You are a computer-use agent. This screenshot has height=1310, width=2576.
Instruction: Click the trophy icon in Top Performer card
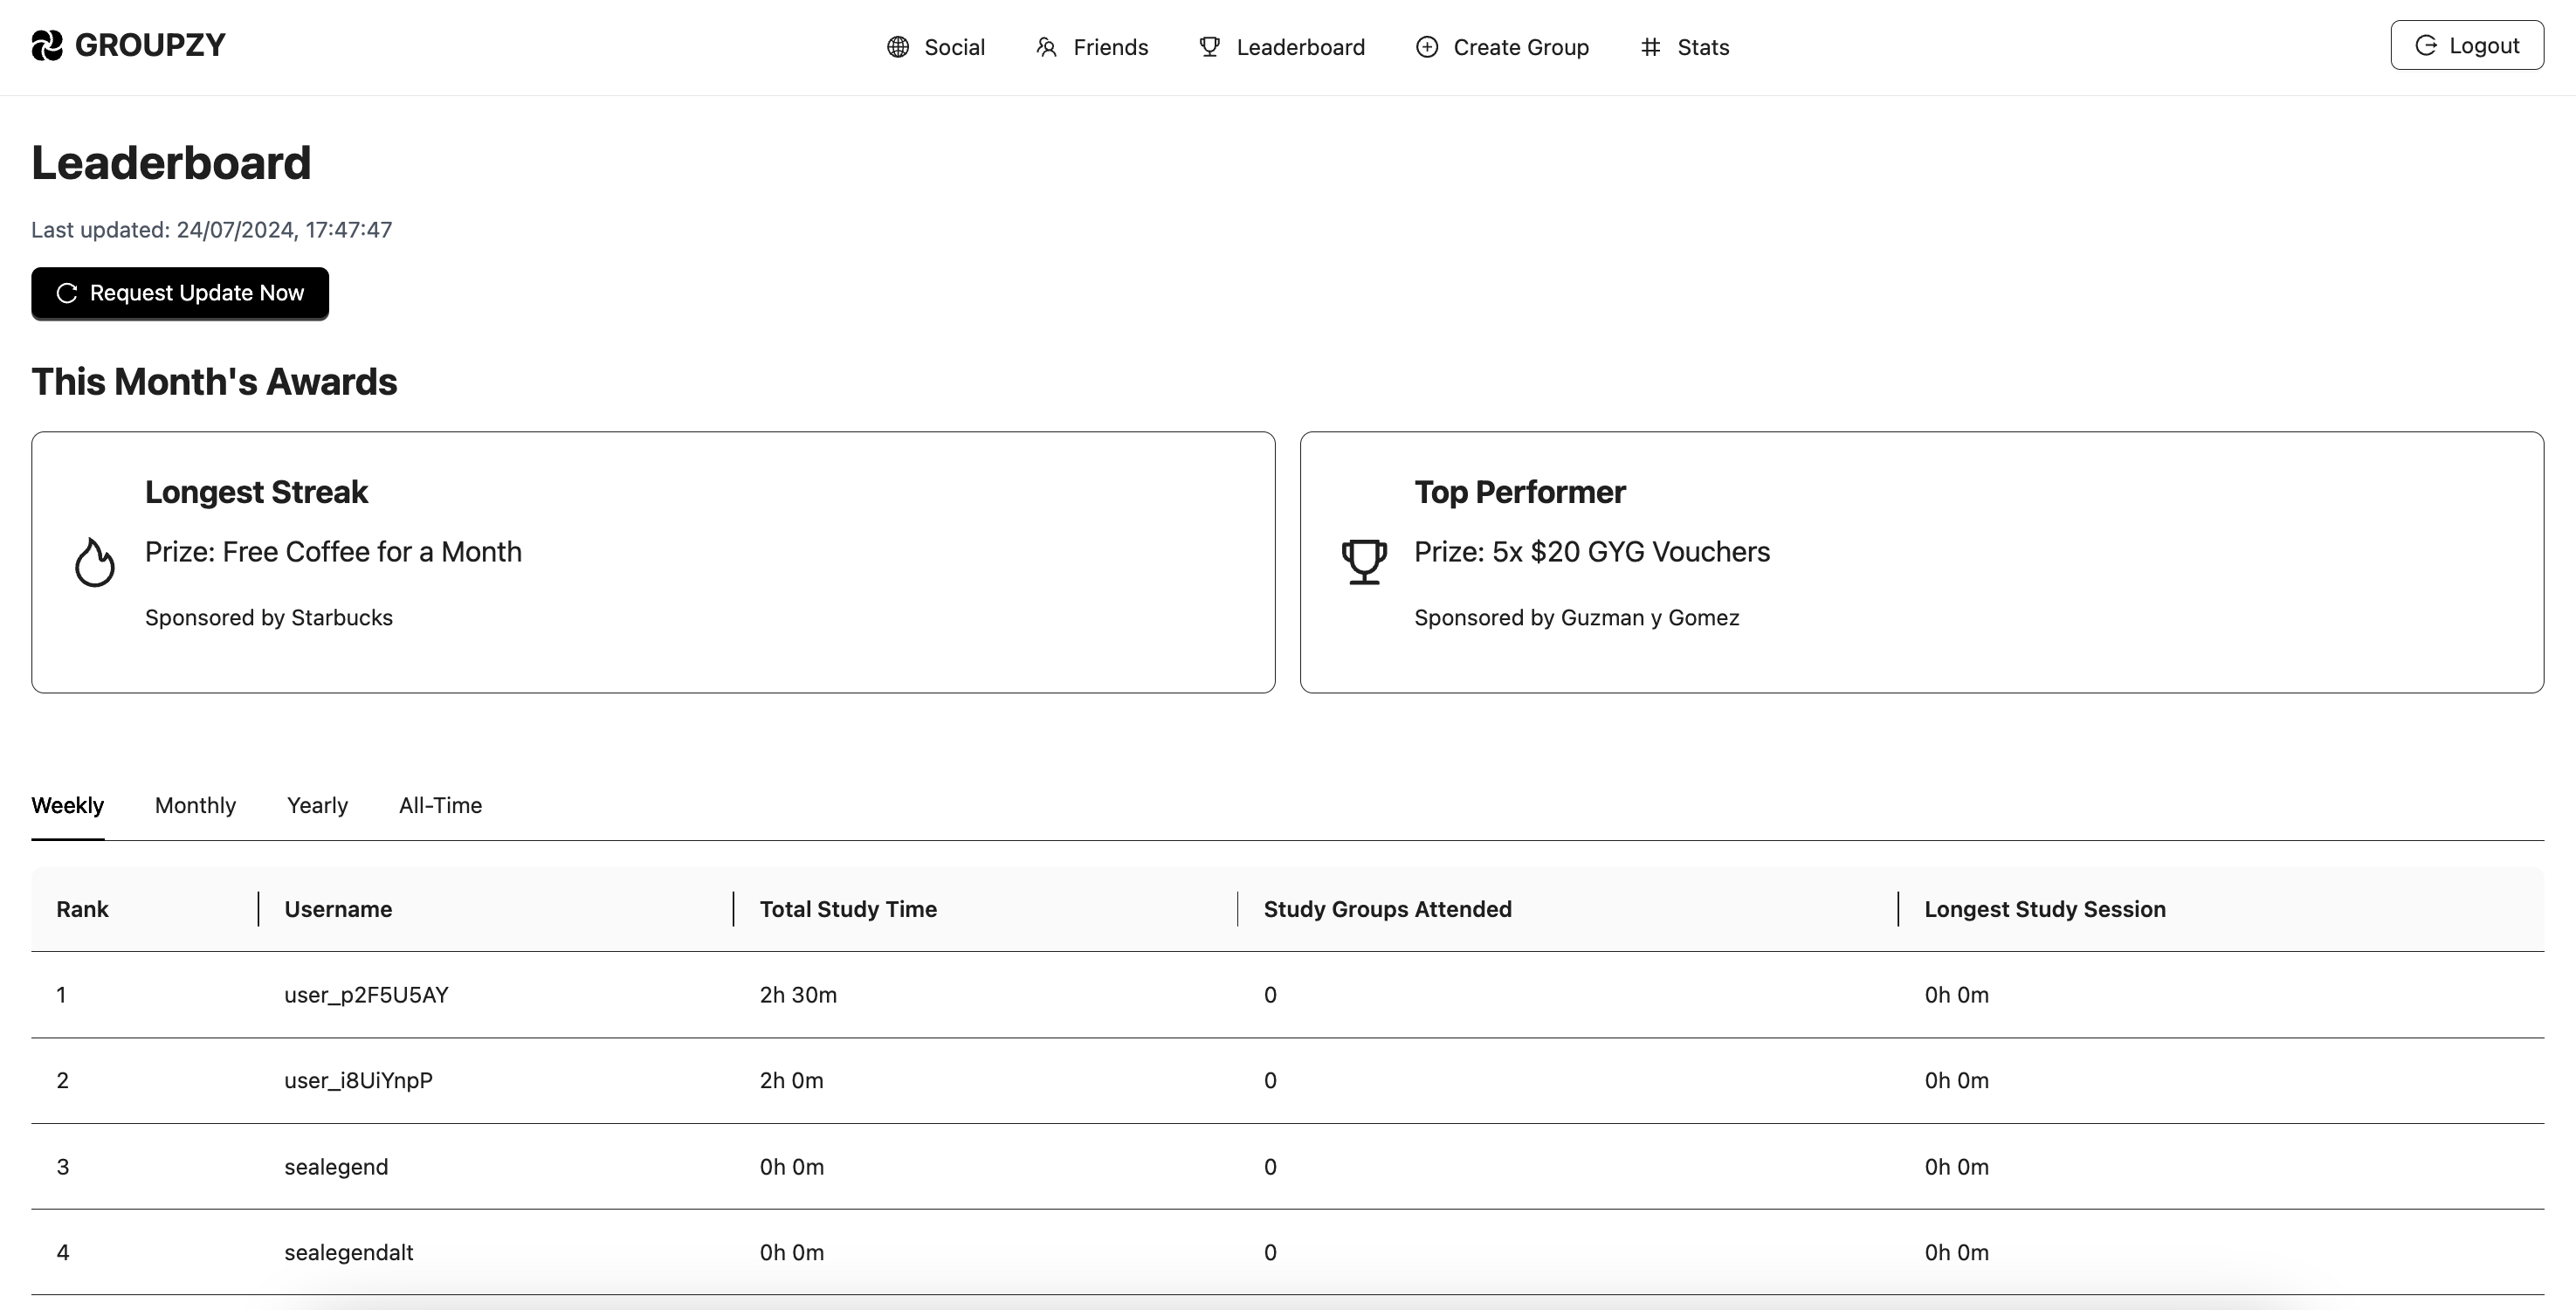1364,562
